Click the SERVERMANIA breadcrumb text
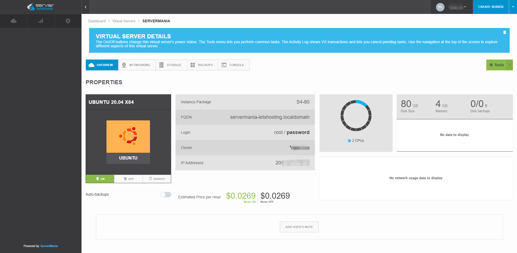 click(x=156, y=21)
